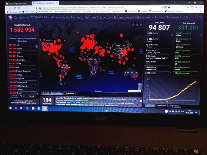This screenshot has width=207, height=155.
Task: Open the browser home page icon
Action: tap(19, 8)
